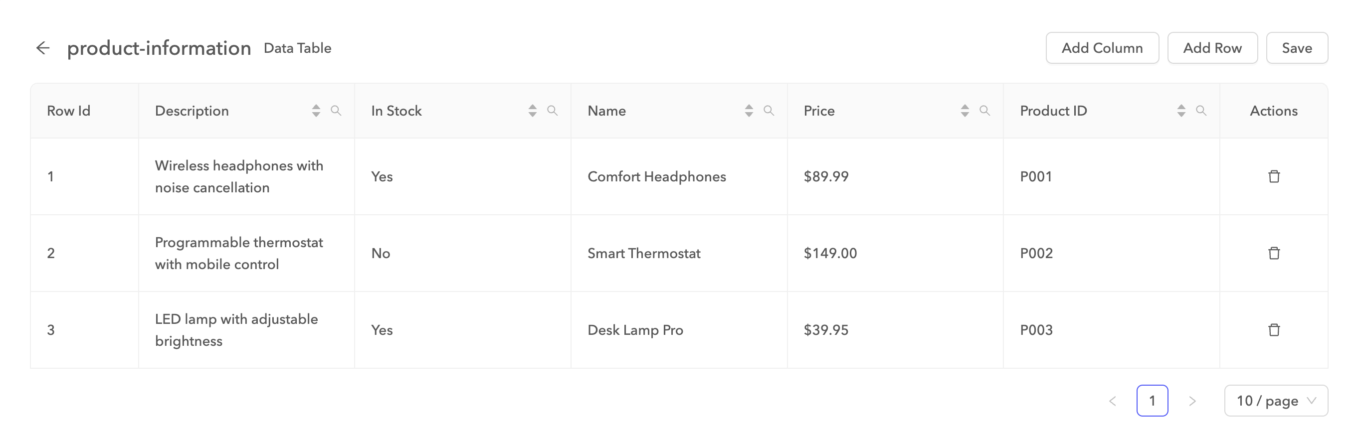Toggle Product ID column sorting
Screen dimensions: 1358x434
point(1182,111)
